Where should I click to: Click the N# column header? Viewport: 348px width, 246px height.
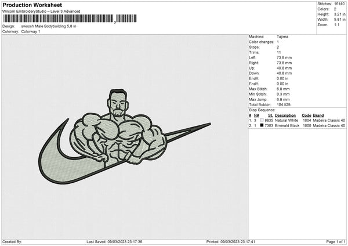click(256, 115)
